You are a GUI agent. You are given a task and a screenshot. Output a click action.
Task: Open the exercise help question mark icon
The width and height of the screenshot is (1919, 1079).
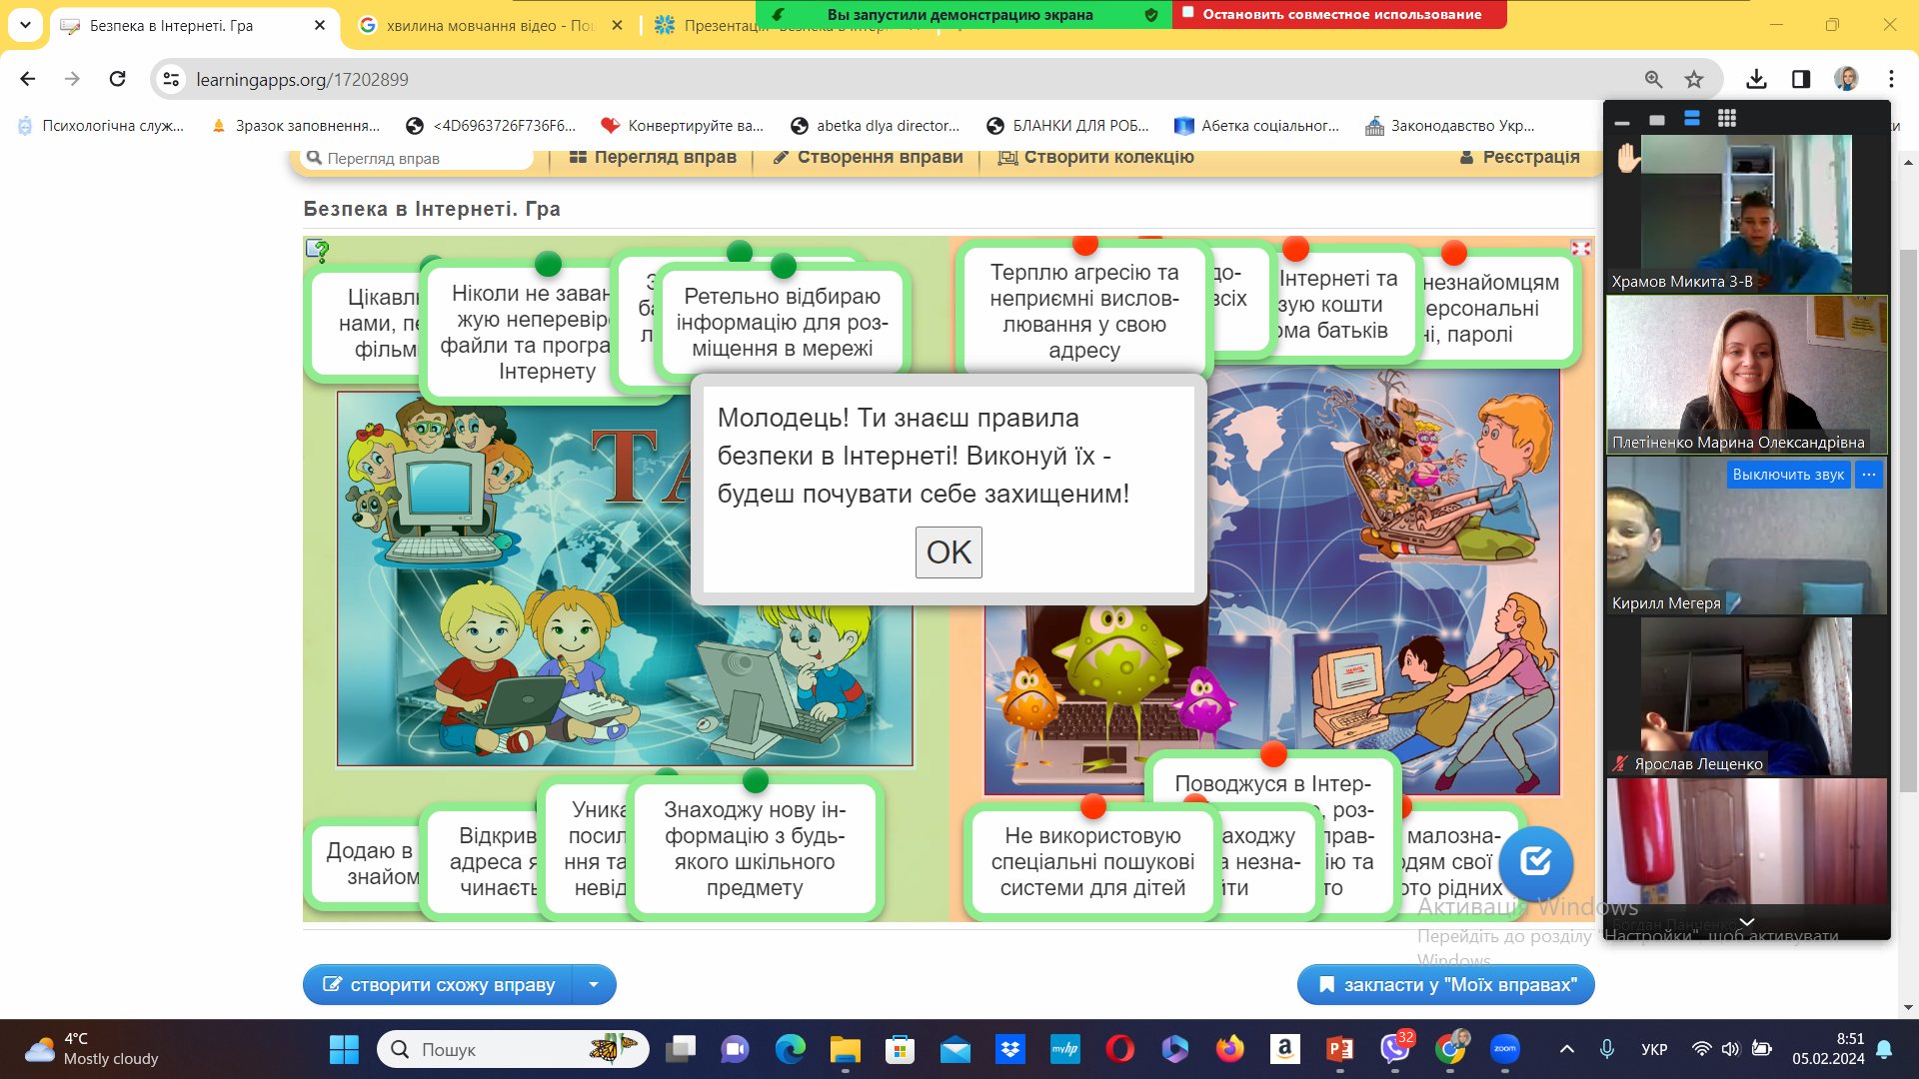(318, 250)
